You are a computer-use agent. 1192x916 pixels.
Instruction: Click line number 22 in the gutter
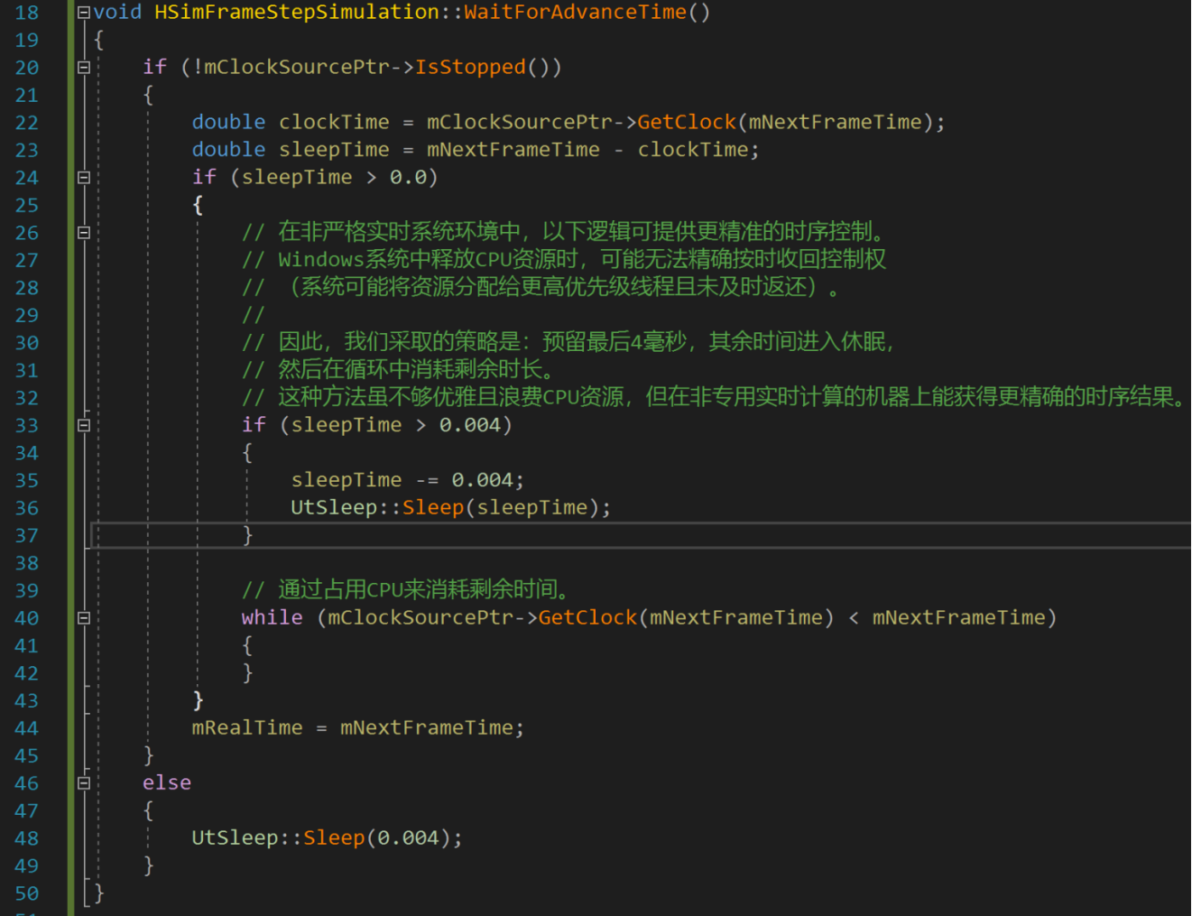[27, 123]
